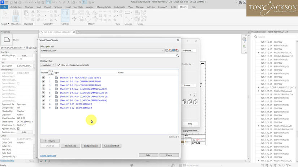298x167 pixels.
Task: Click the Rename print set icon
Action: 174,50
